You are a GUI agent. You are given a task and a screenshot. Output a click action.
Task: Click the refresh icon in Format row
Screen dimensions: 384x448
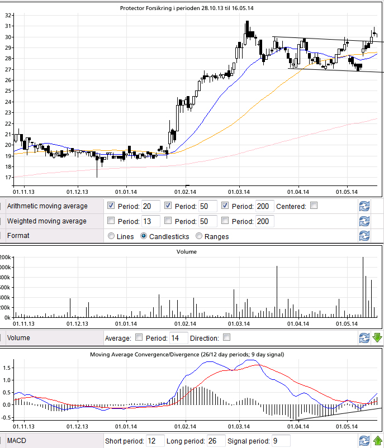point(364,236)
